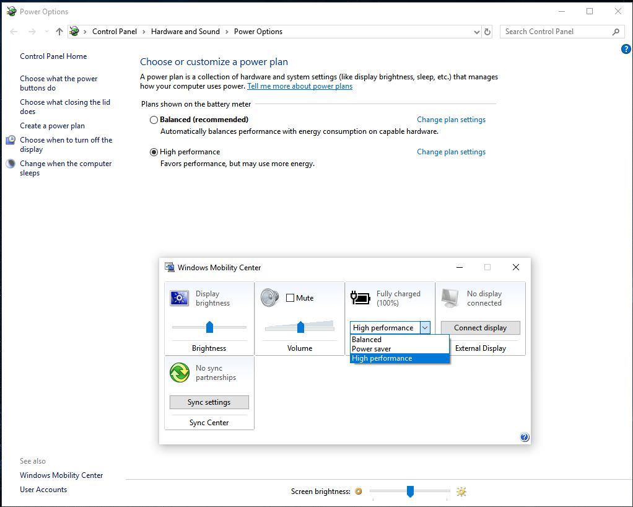Collapse the power plan dropdown arrow

[425, 328]
